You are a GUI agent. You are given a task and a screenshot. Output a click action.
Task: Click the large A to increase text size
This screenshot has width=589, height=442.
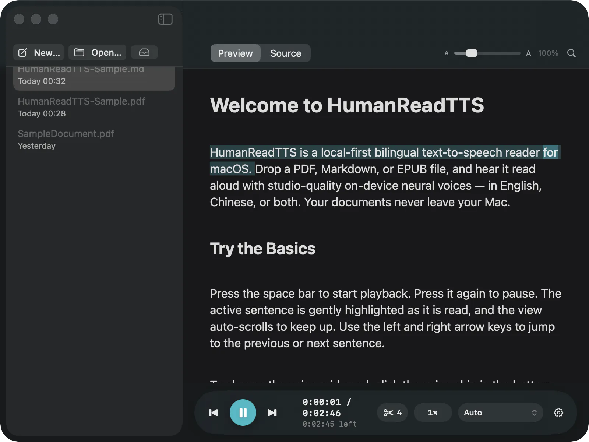[528, 53]
